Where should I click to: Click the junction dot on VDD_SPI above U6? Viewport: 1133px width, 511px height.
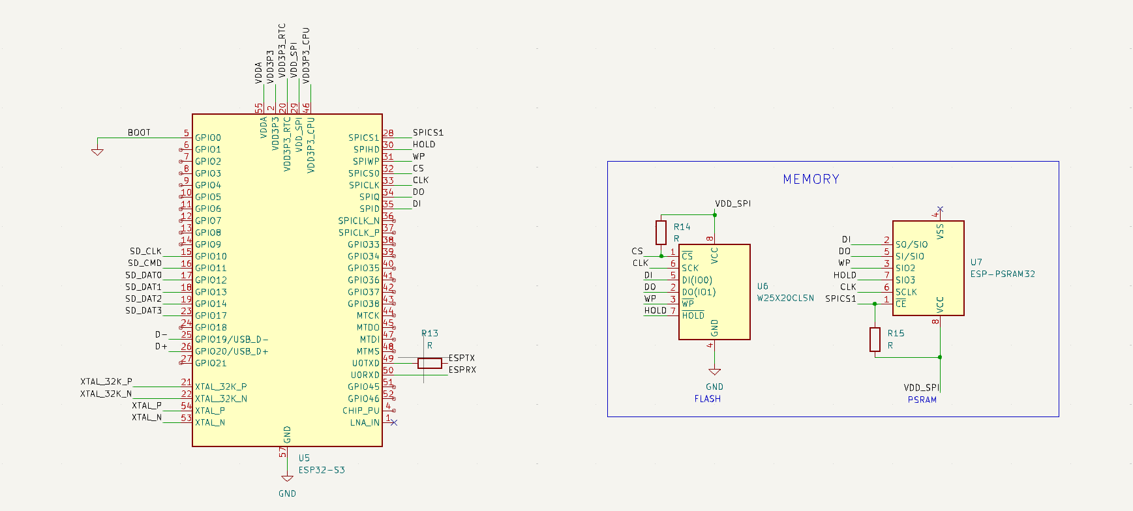(715, 215)
